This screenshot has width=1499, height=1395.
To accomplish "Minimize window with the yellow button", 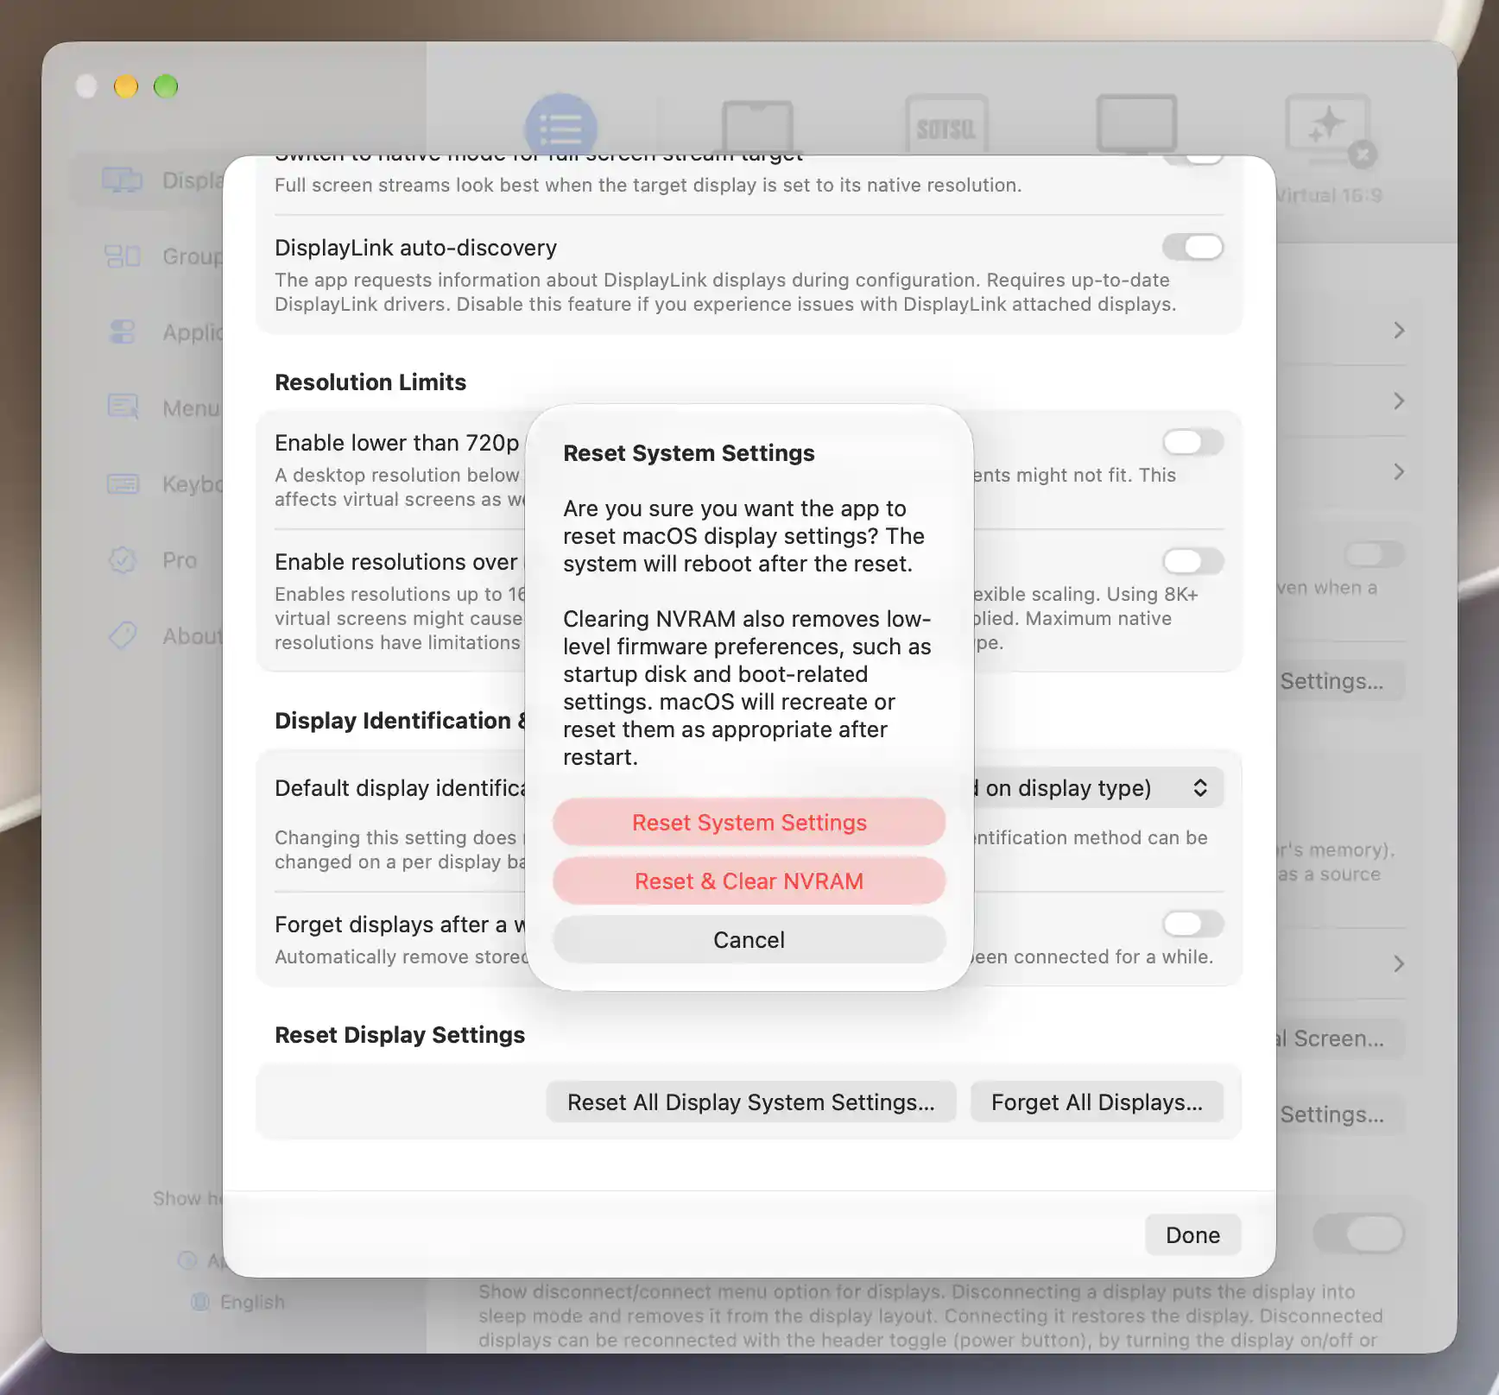I will [x=126, y=86].
